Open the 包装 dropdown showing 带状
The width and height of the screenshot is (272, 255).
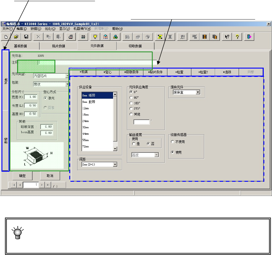point(67,84)
